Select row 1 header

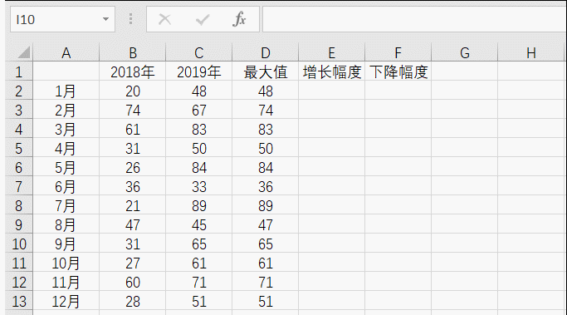click(19, 71)
